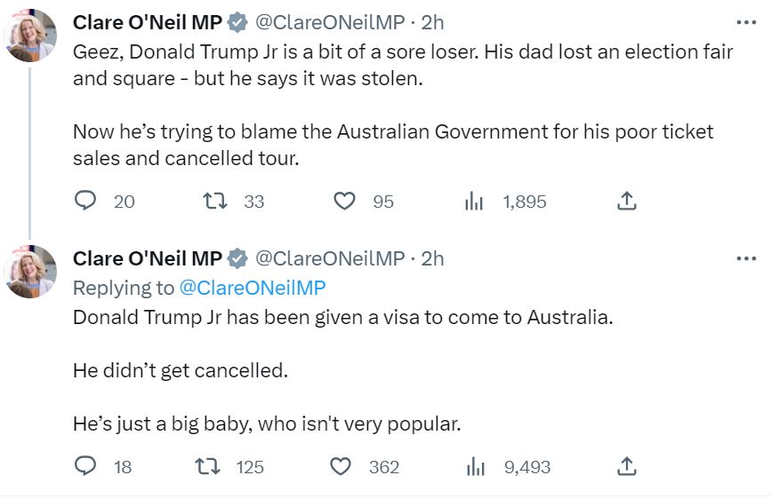Open more options menu on second tweet

tap(746, 258)
